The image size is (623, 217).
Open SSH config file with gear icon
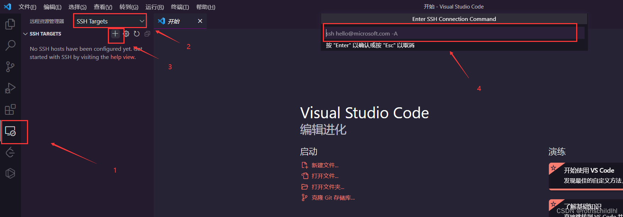[x=126, y=34]
